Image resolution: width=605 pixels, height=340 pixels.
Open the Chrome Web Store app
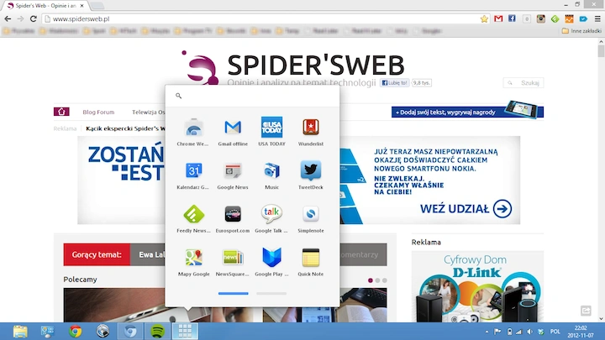click(193, 132)
